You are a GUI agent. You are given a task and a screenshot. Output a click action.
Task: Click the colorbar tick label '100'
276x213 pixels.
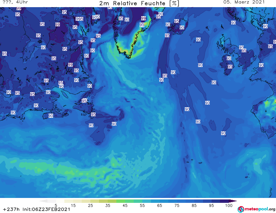229,205
